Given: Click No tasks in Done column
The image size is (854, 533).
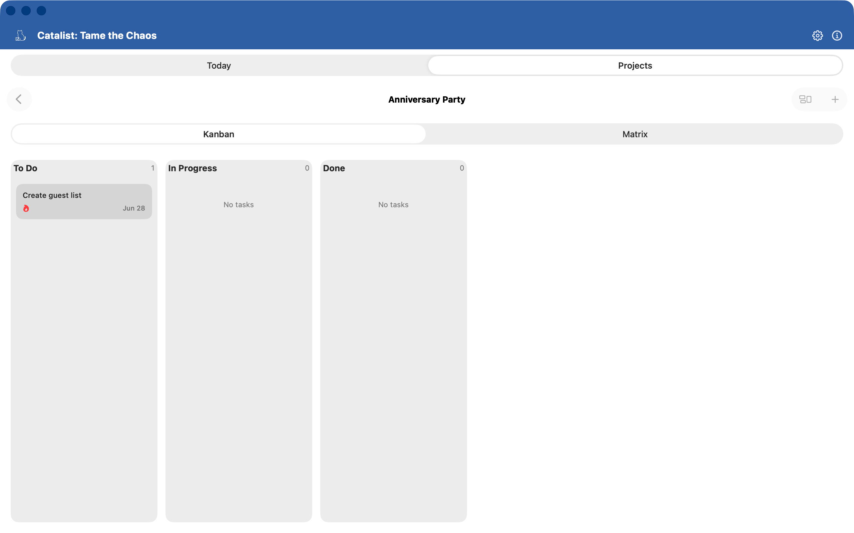Looking at the screenshot, I should click(393, 205).
